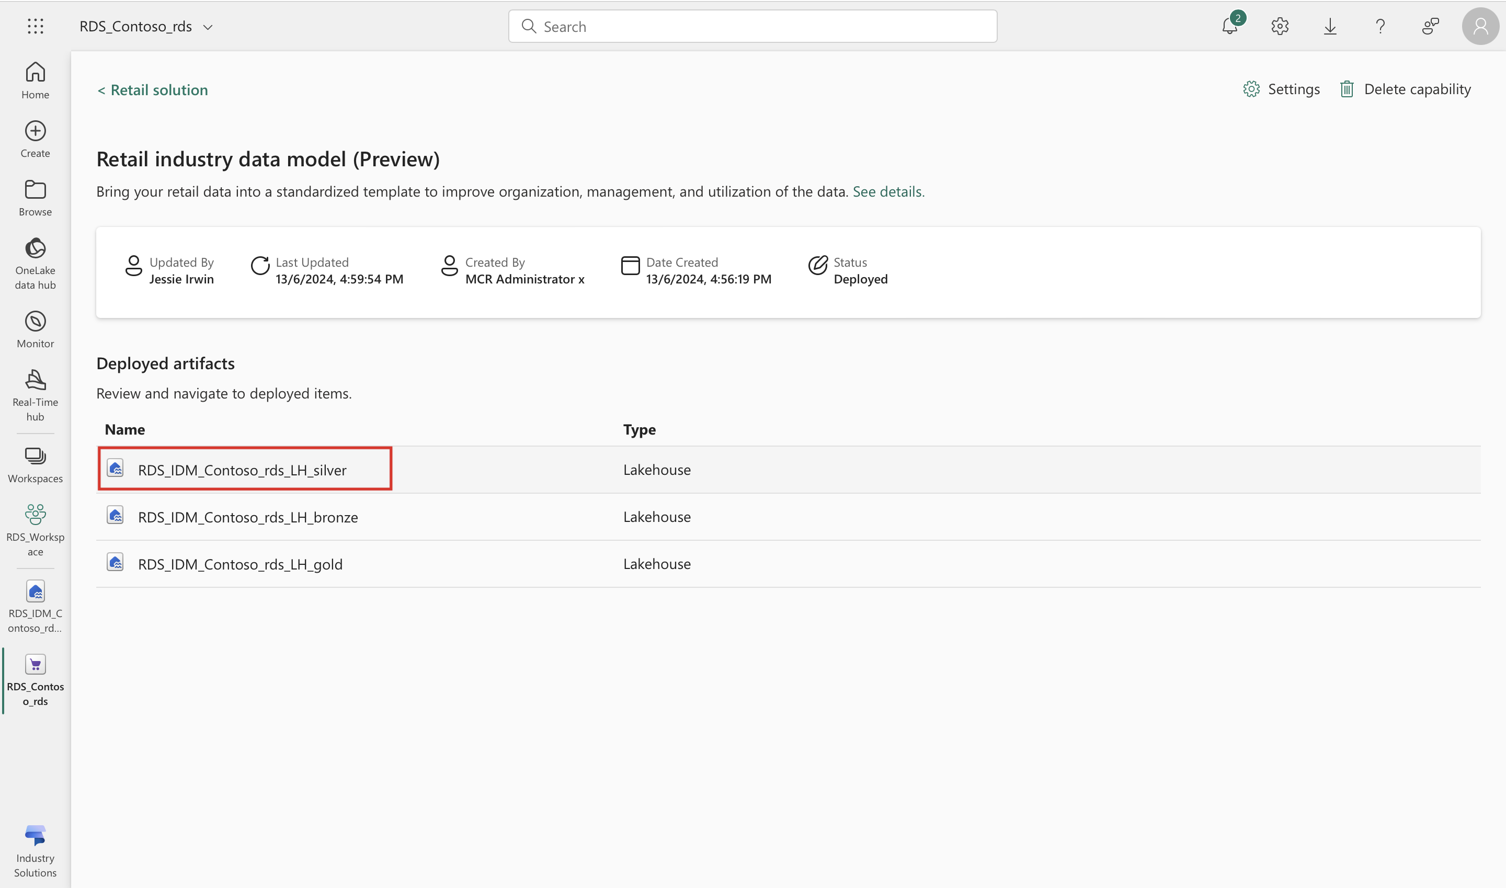Open the help question mark icon
This screenshot has width=1506, height=888.
tap(1380, 26)
